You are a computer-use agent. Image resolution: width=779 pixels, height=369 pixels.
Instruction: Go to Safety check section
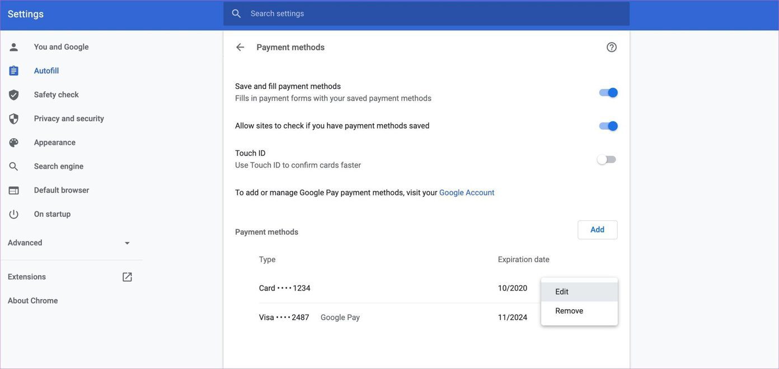click(56, 95)
